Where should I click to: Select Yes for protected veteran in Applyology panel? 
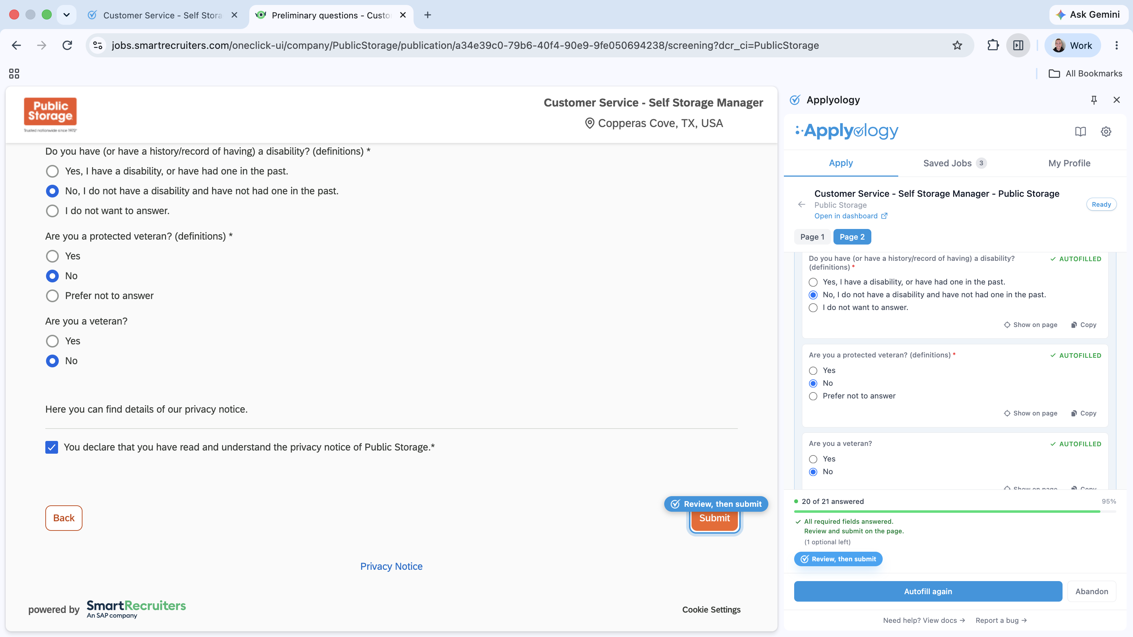[x=813, y=371]
